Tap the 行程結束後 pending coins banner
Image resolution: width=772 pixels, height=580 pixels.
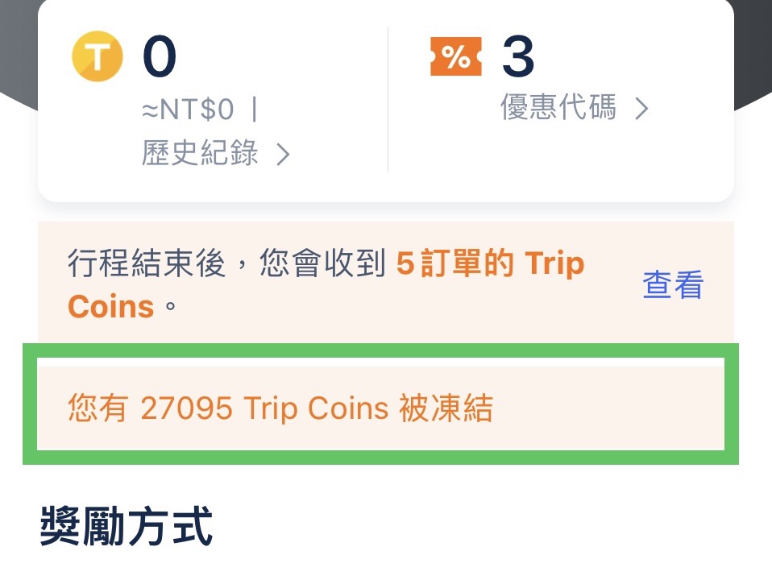click(x=338, y=284)
